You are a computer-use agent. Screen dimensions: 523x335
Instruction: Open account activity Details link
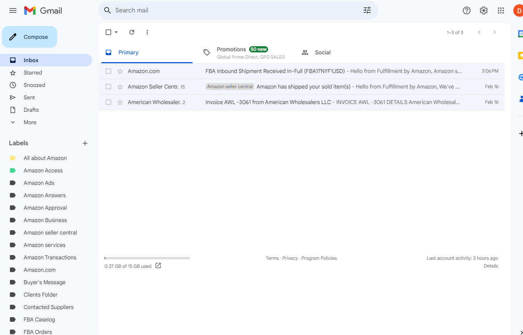[x=491, y=266]
